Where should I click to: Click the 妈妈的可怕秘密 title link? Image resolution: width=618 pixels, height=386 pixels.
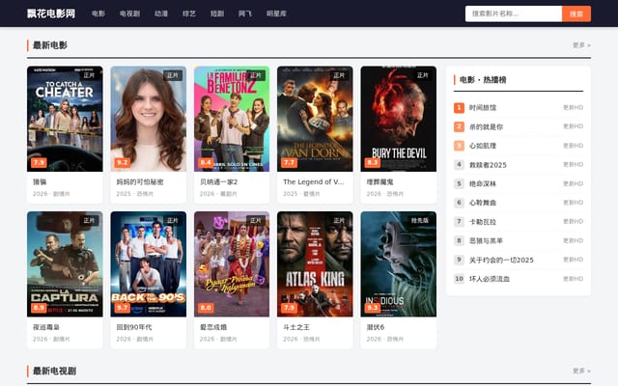[x=140, y=182]
